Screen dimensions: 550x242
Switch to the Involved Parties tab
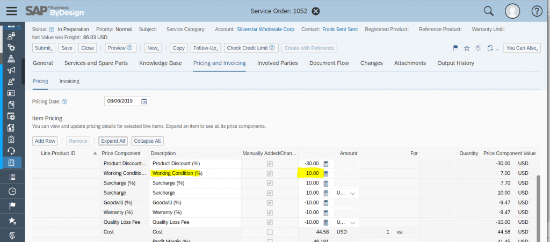tap(278, 63)
